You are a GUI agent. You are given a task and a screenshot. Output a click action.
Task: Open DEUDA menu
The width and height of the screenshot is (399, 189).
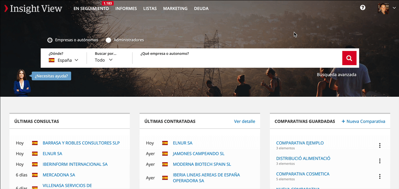pos(201,9)
